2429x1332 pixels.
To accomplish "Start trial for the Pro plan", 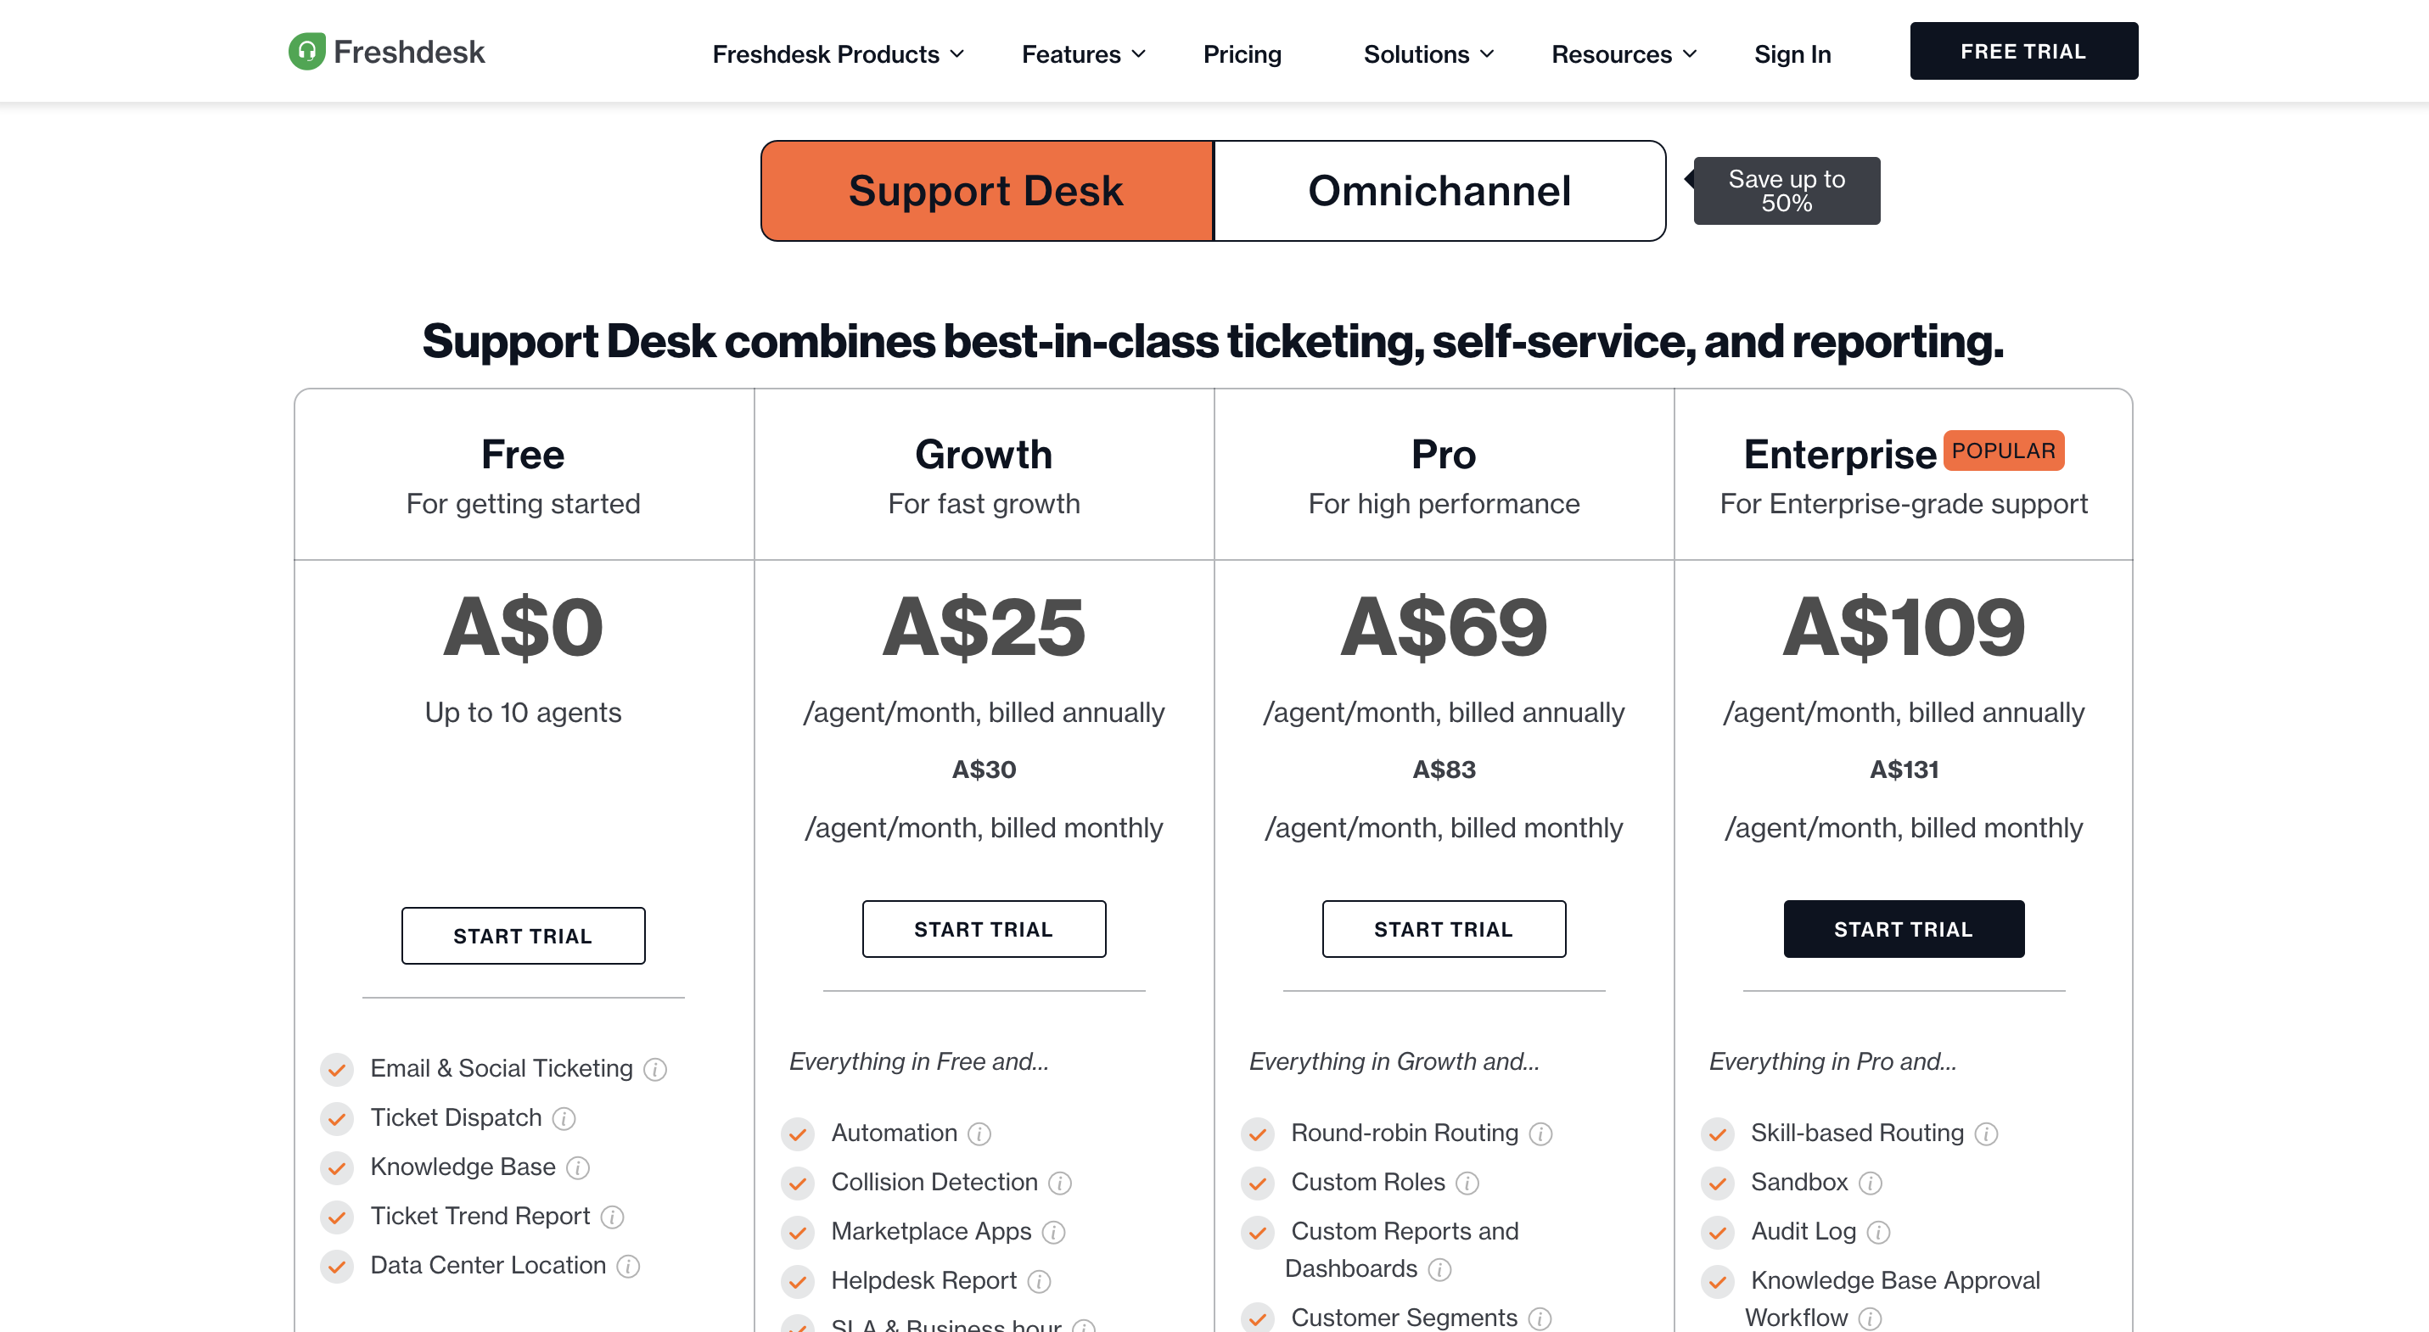I will pos(1444,928).
